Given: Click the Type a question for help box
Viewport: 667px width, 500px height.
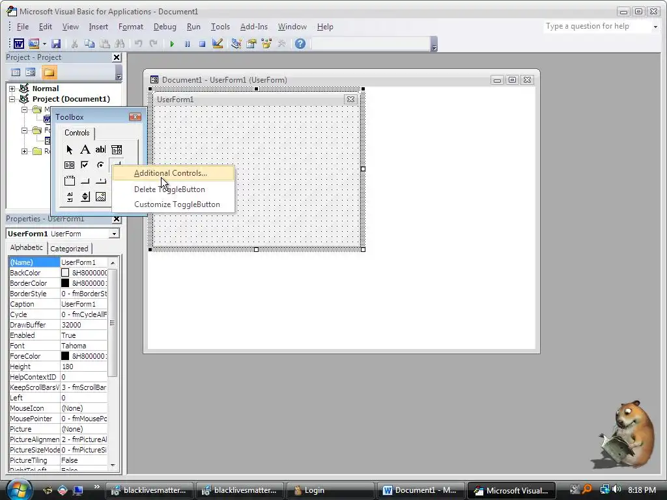Looking at the screenshot, I should [x=597, y=26].
